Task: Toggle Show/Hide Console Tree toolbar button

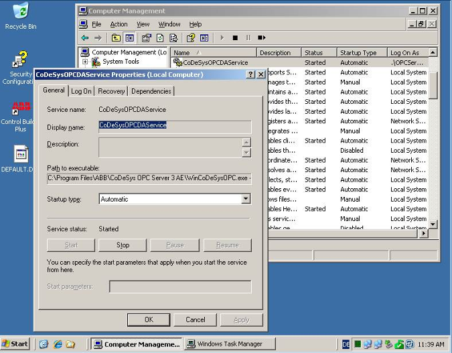Action: [x=129, y=38]
